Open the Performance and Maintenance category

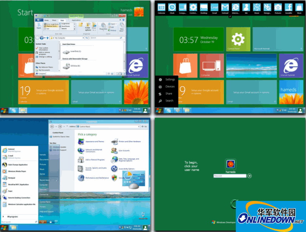pos(93,178)
